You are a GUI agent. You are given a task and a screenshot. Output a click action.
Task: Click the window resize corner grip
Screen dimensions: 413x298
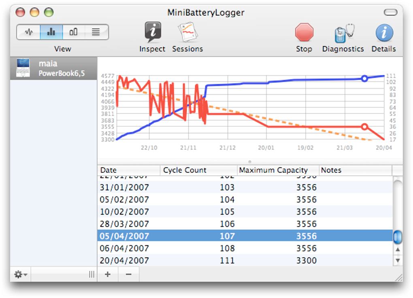tap(399, 278)
